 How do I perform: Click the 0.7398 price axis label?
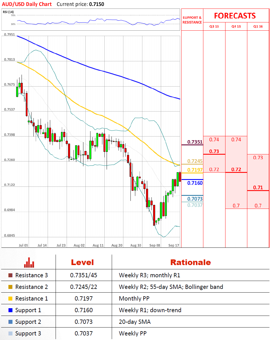click(10, 135)
